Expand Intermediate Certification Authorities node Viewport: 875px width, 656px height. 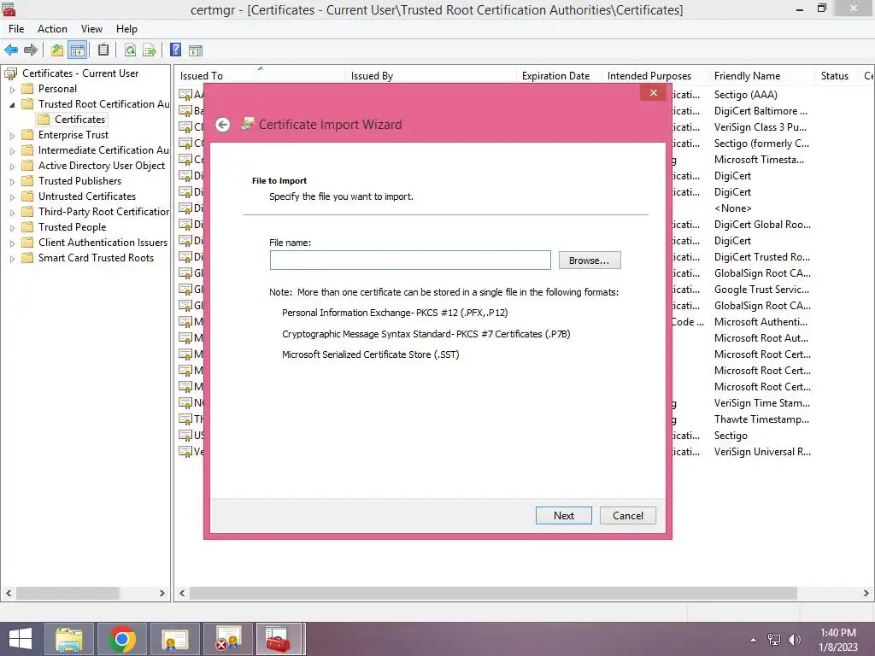coord(12,150)
